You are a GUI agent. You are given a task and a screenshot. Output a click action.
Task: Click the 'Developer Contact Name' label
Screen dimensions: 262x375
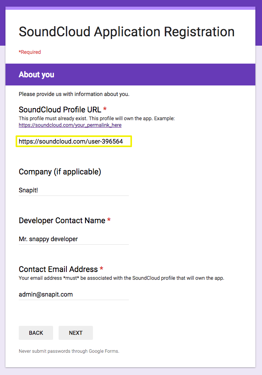(62, 220)
